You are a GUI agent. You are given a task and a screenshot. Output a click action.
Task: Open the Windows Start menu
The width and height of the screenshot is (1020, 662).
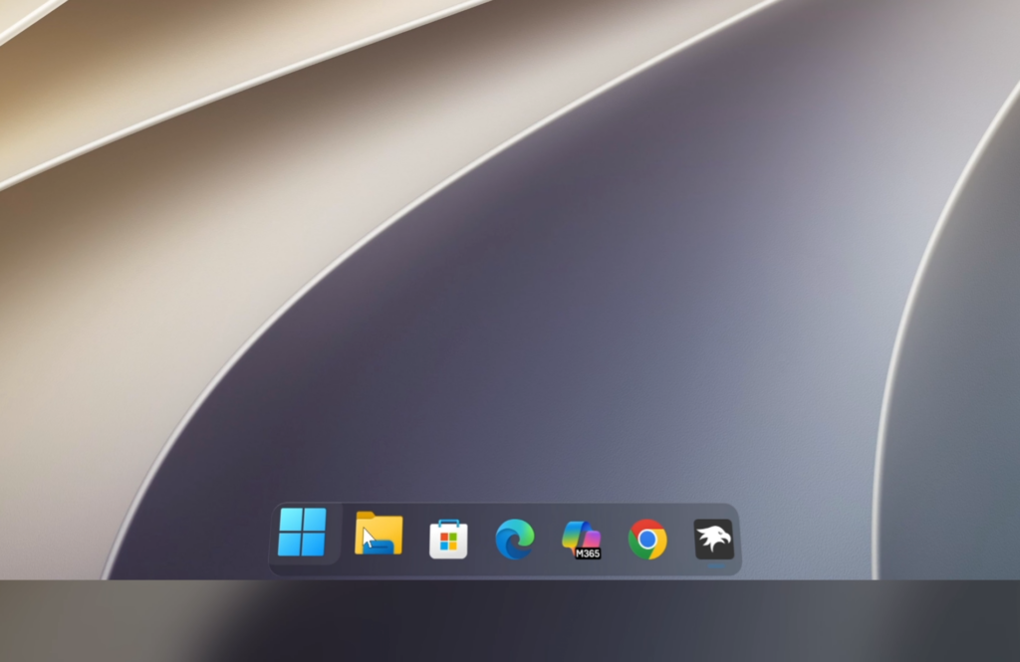[302, 533]
